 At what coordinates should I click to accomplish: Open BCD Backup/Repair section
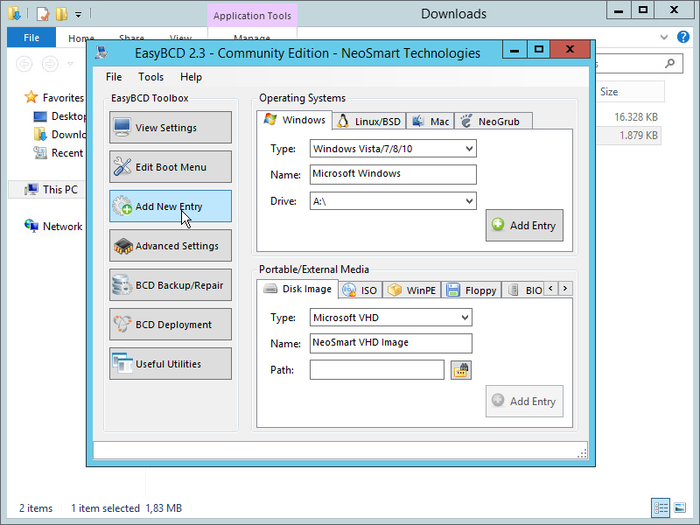tap(171, 285)
